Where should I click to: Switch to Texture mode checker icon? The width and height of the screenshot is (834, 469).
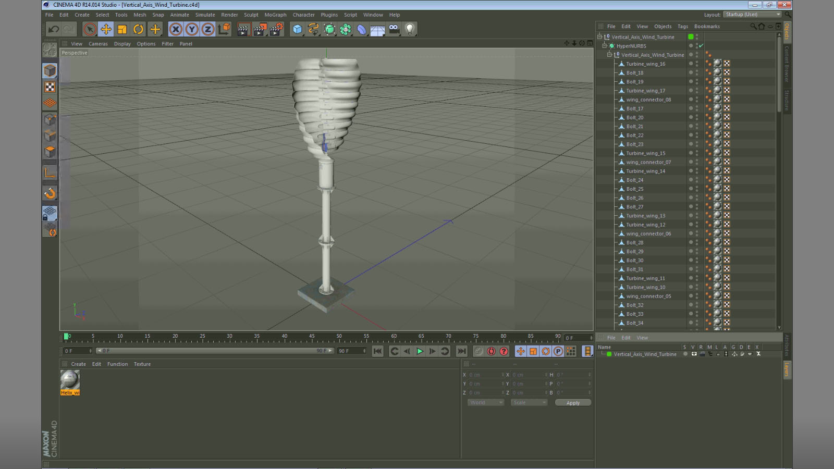[x=50, y=87]
